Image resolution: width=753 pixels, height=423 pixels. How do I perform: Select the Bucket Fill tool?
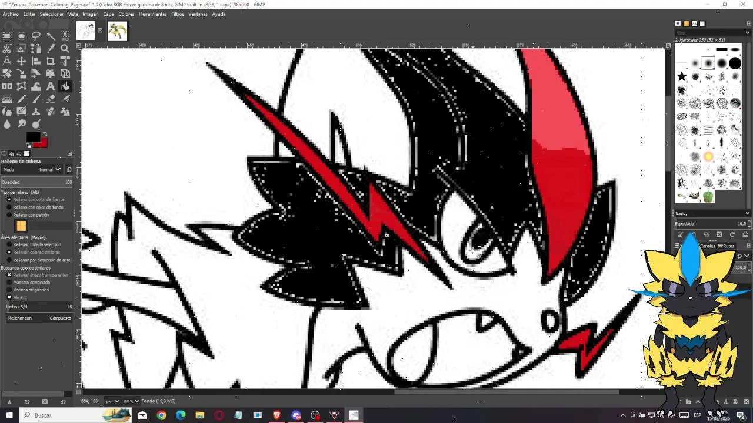65,86
